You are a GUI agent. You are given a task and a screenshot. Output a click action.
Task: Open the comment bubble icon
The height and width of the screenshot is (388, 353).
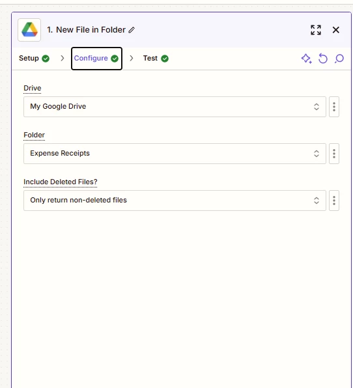[x=339, y=59]
